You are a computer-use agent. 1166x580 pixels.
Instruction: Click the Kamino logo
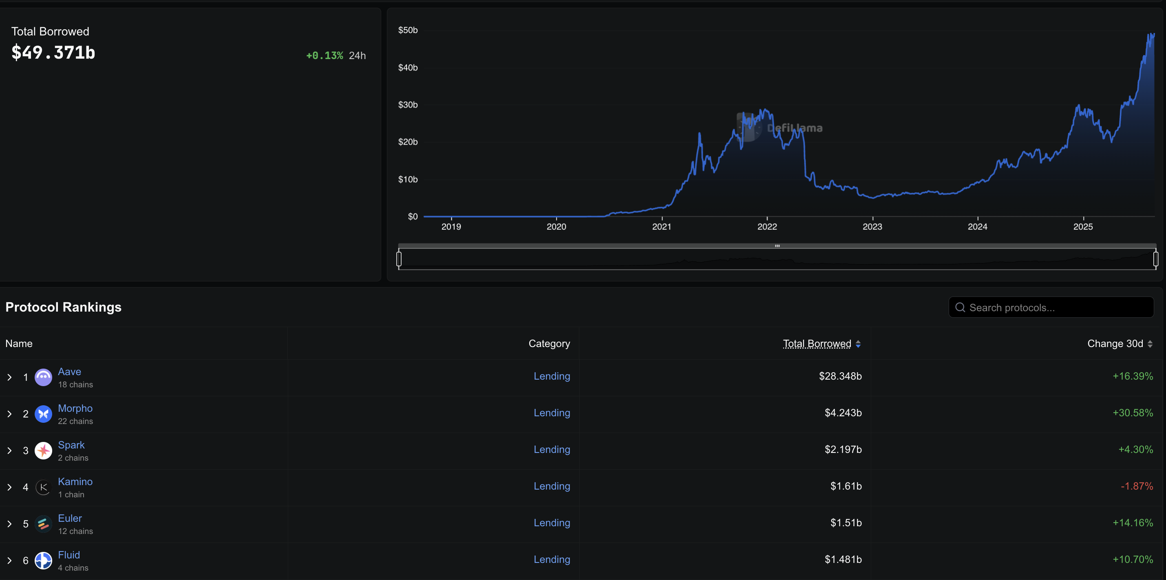[x=43, y=487]
